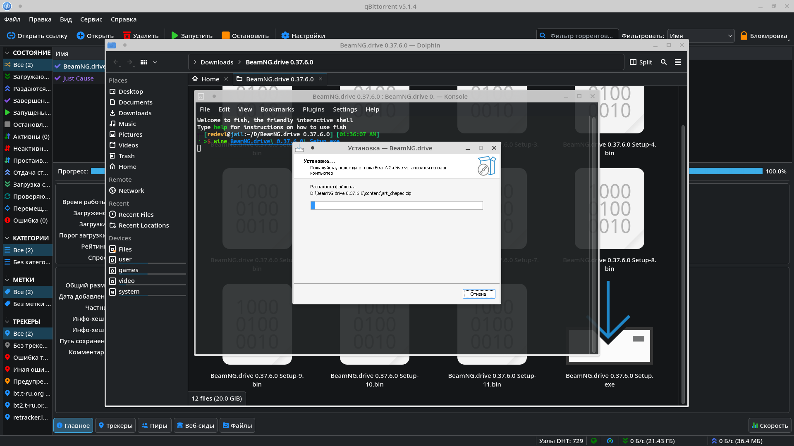The image size is (794, 446).
Task: Click Open link (Открыть ссылку) icon
Action: (x=11, y=36)
